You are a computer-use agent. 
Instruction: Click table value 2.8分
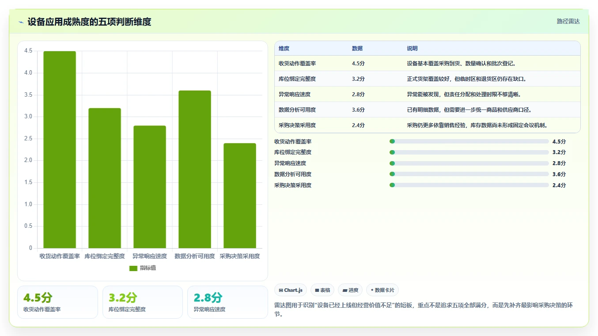pyautogui.click(x=358, y=94)
